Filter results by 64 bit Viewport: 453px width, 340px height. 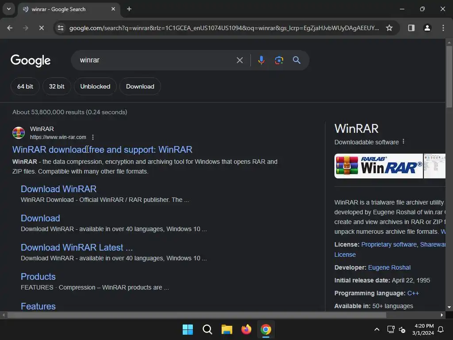25,86
